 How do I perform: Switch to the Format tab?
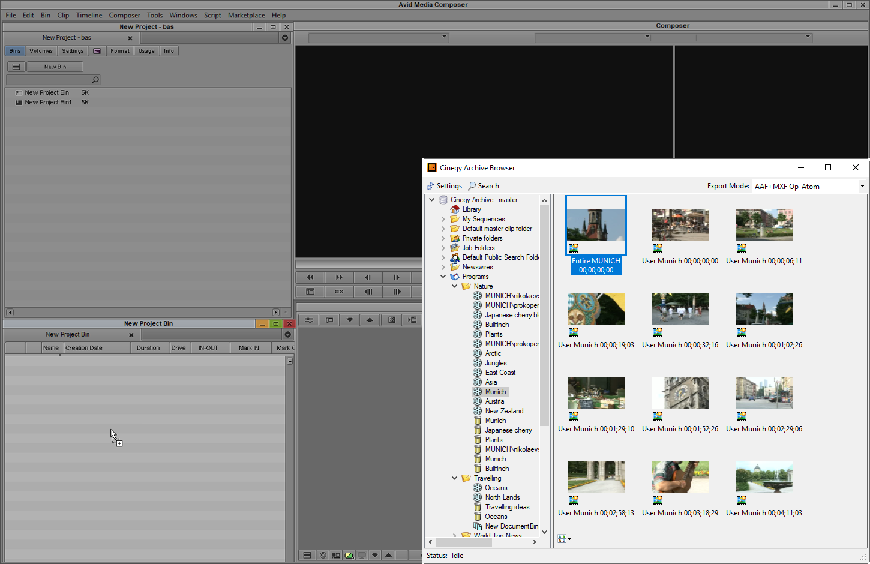[x=120, y=51]
